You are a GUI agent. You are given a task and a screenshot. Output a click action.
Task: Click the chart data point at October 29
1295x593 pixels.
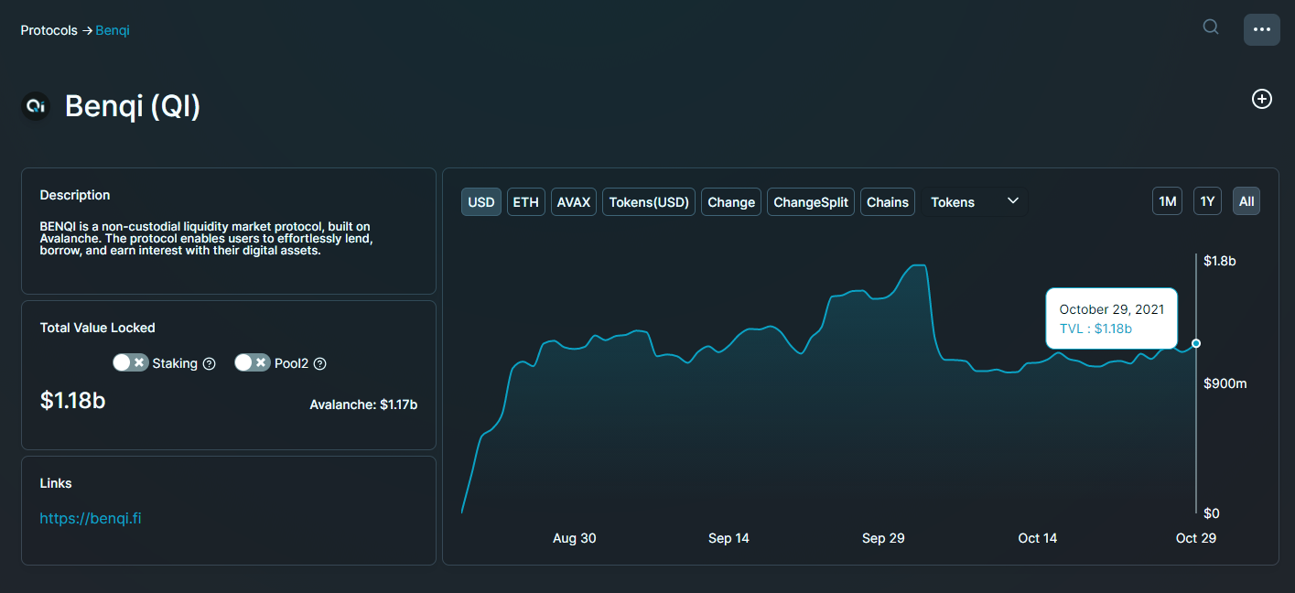[1196, 343]
